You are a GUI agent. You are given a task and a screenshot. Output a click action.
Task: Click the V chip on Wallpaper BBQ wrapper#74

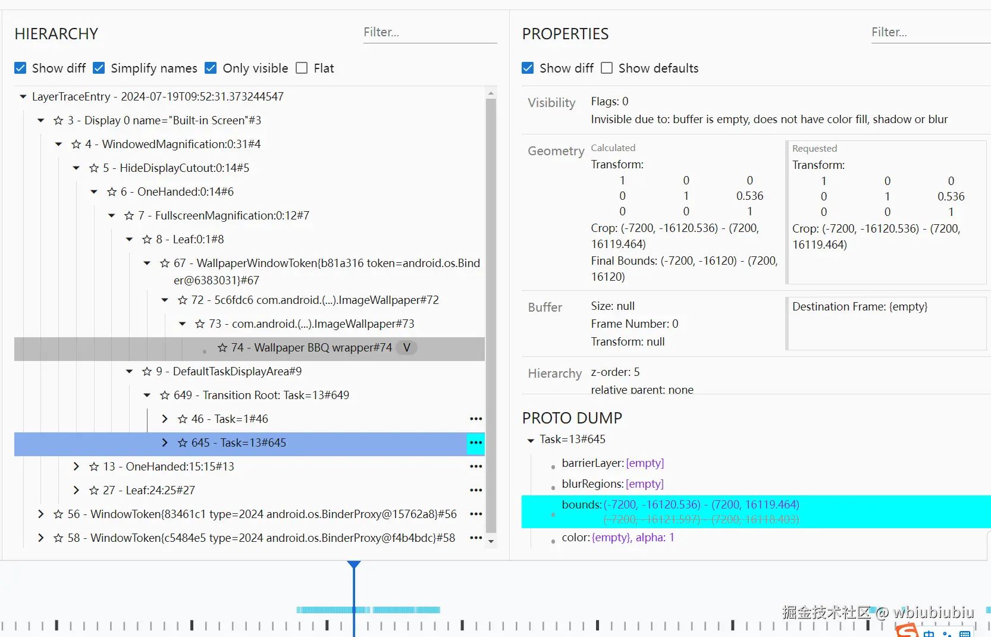[x=407, y=347]
